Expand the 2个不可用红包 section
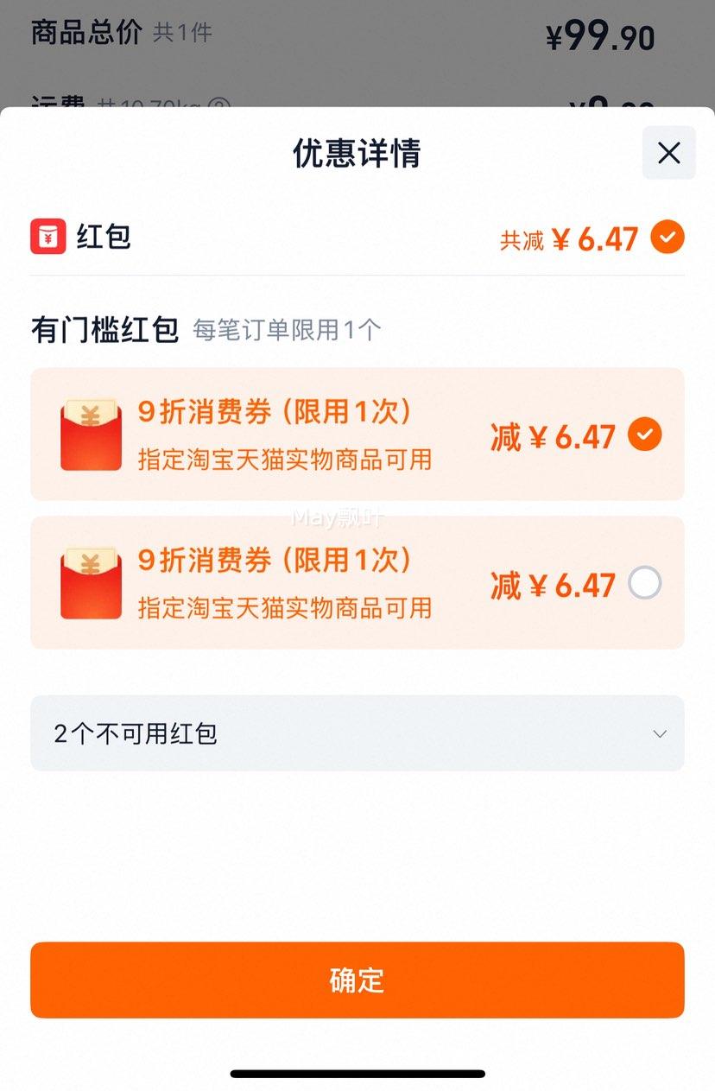Viewport: 715px width, 1091px height. [357, 733]
